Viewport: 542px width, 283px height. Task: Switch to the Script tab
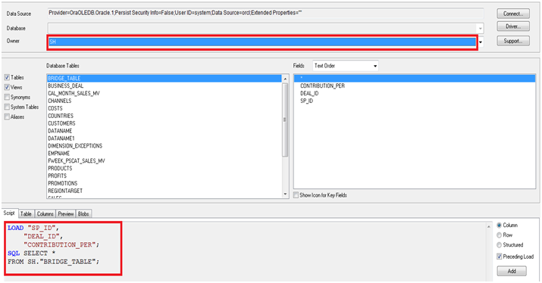(x=9, y=213)
